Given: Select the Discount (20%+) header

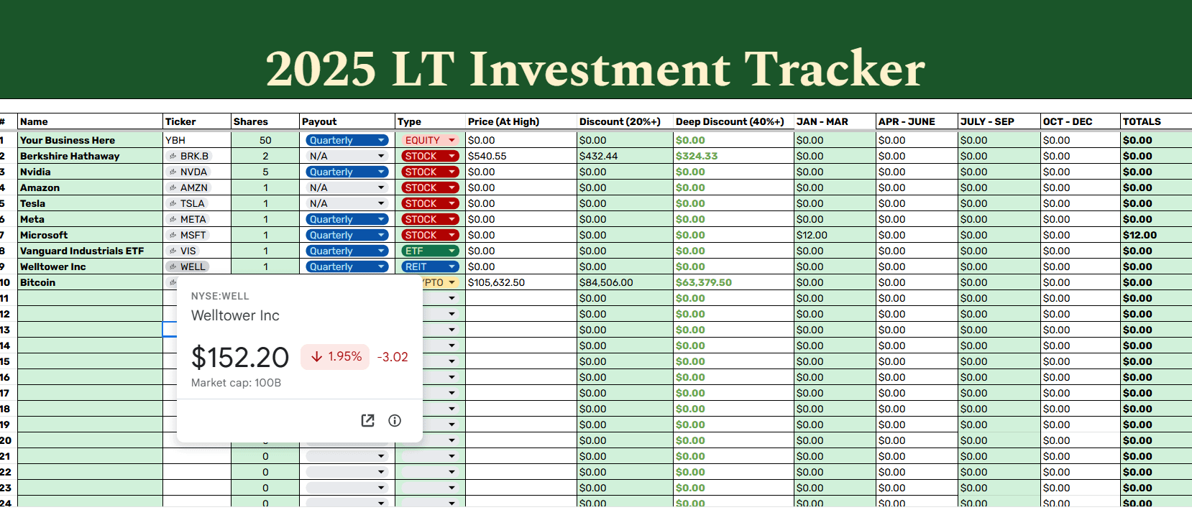Looking at the screenshot, I should click(625, 121).
